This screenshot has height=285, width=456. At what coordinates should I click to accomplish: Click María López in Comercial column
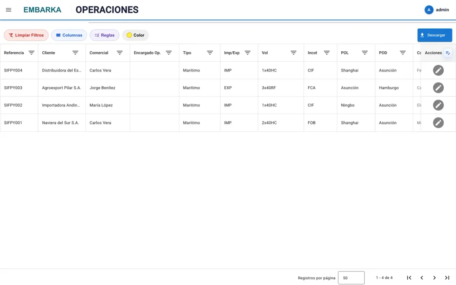pos(108,105)
